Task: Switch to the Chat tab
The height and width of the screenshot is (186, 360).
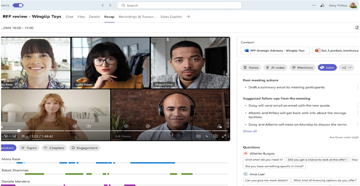Action: pyautogui.click(x=69, y=17)
